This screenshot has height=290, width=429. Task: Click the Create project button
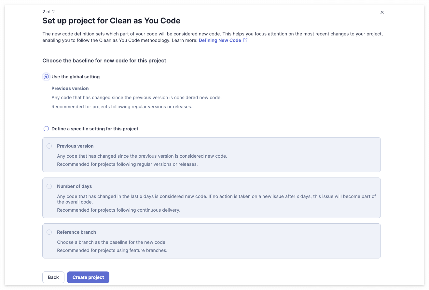click(x=88, y=277)
